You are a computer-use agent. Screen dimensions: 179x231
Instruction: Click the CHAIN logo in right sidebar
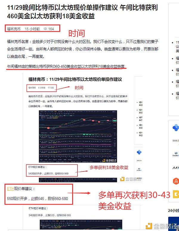coord(176,154)
